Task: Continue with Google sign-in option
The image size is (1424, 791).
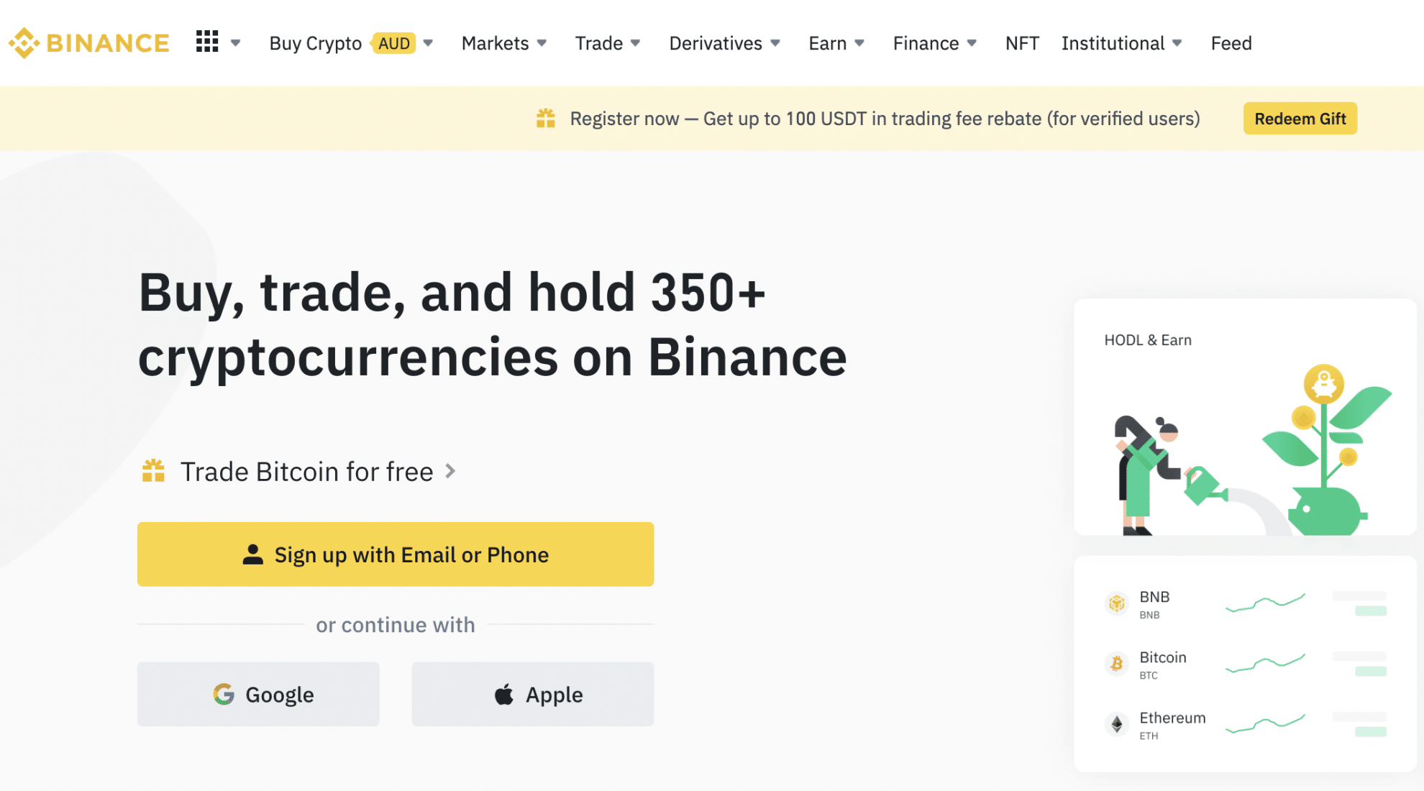Action: (x=257, y=694)
